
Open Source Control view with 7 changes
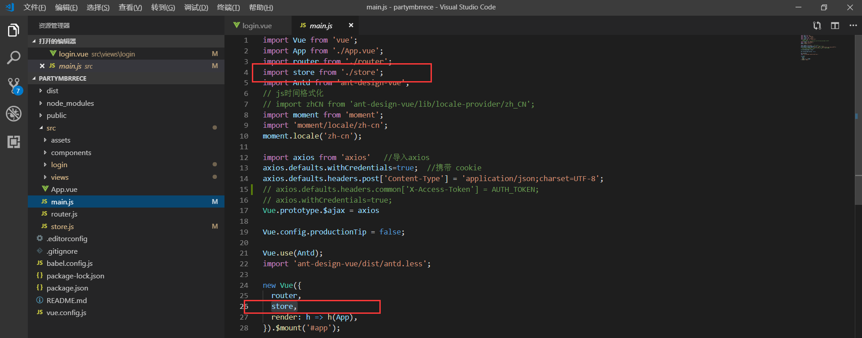[14, 86]
